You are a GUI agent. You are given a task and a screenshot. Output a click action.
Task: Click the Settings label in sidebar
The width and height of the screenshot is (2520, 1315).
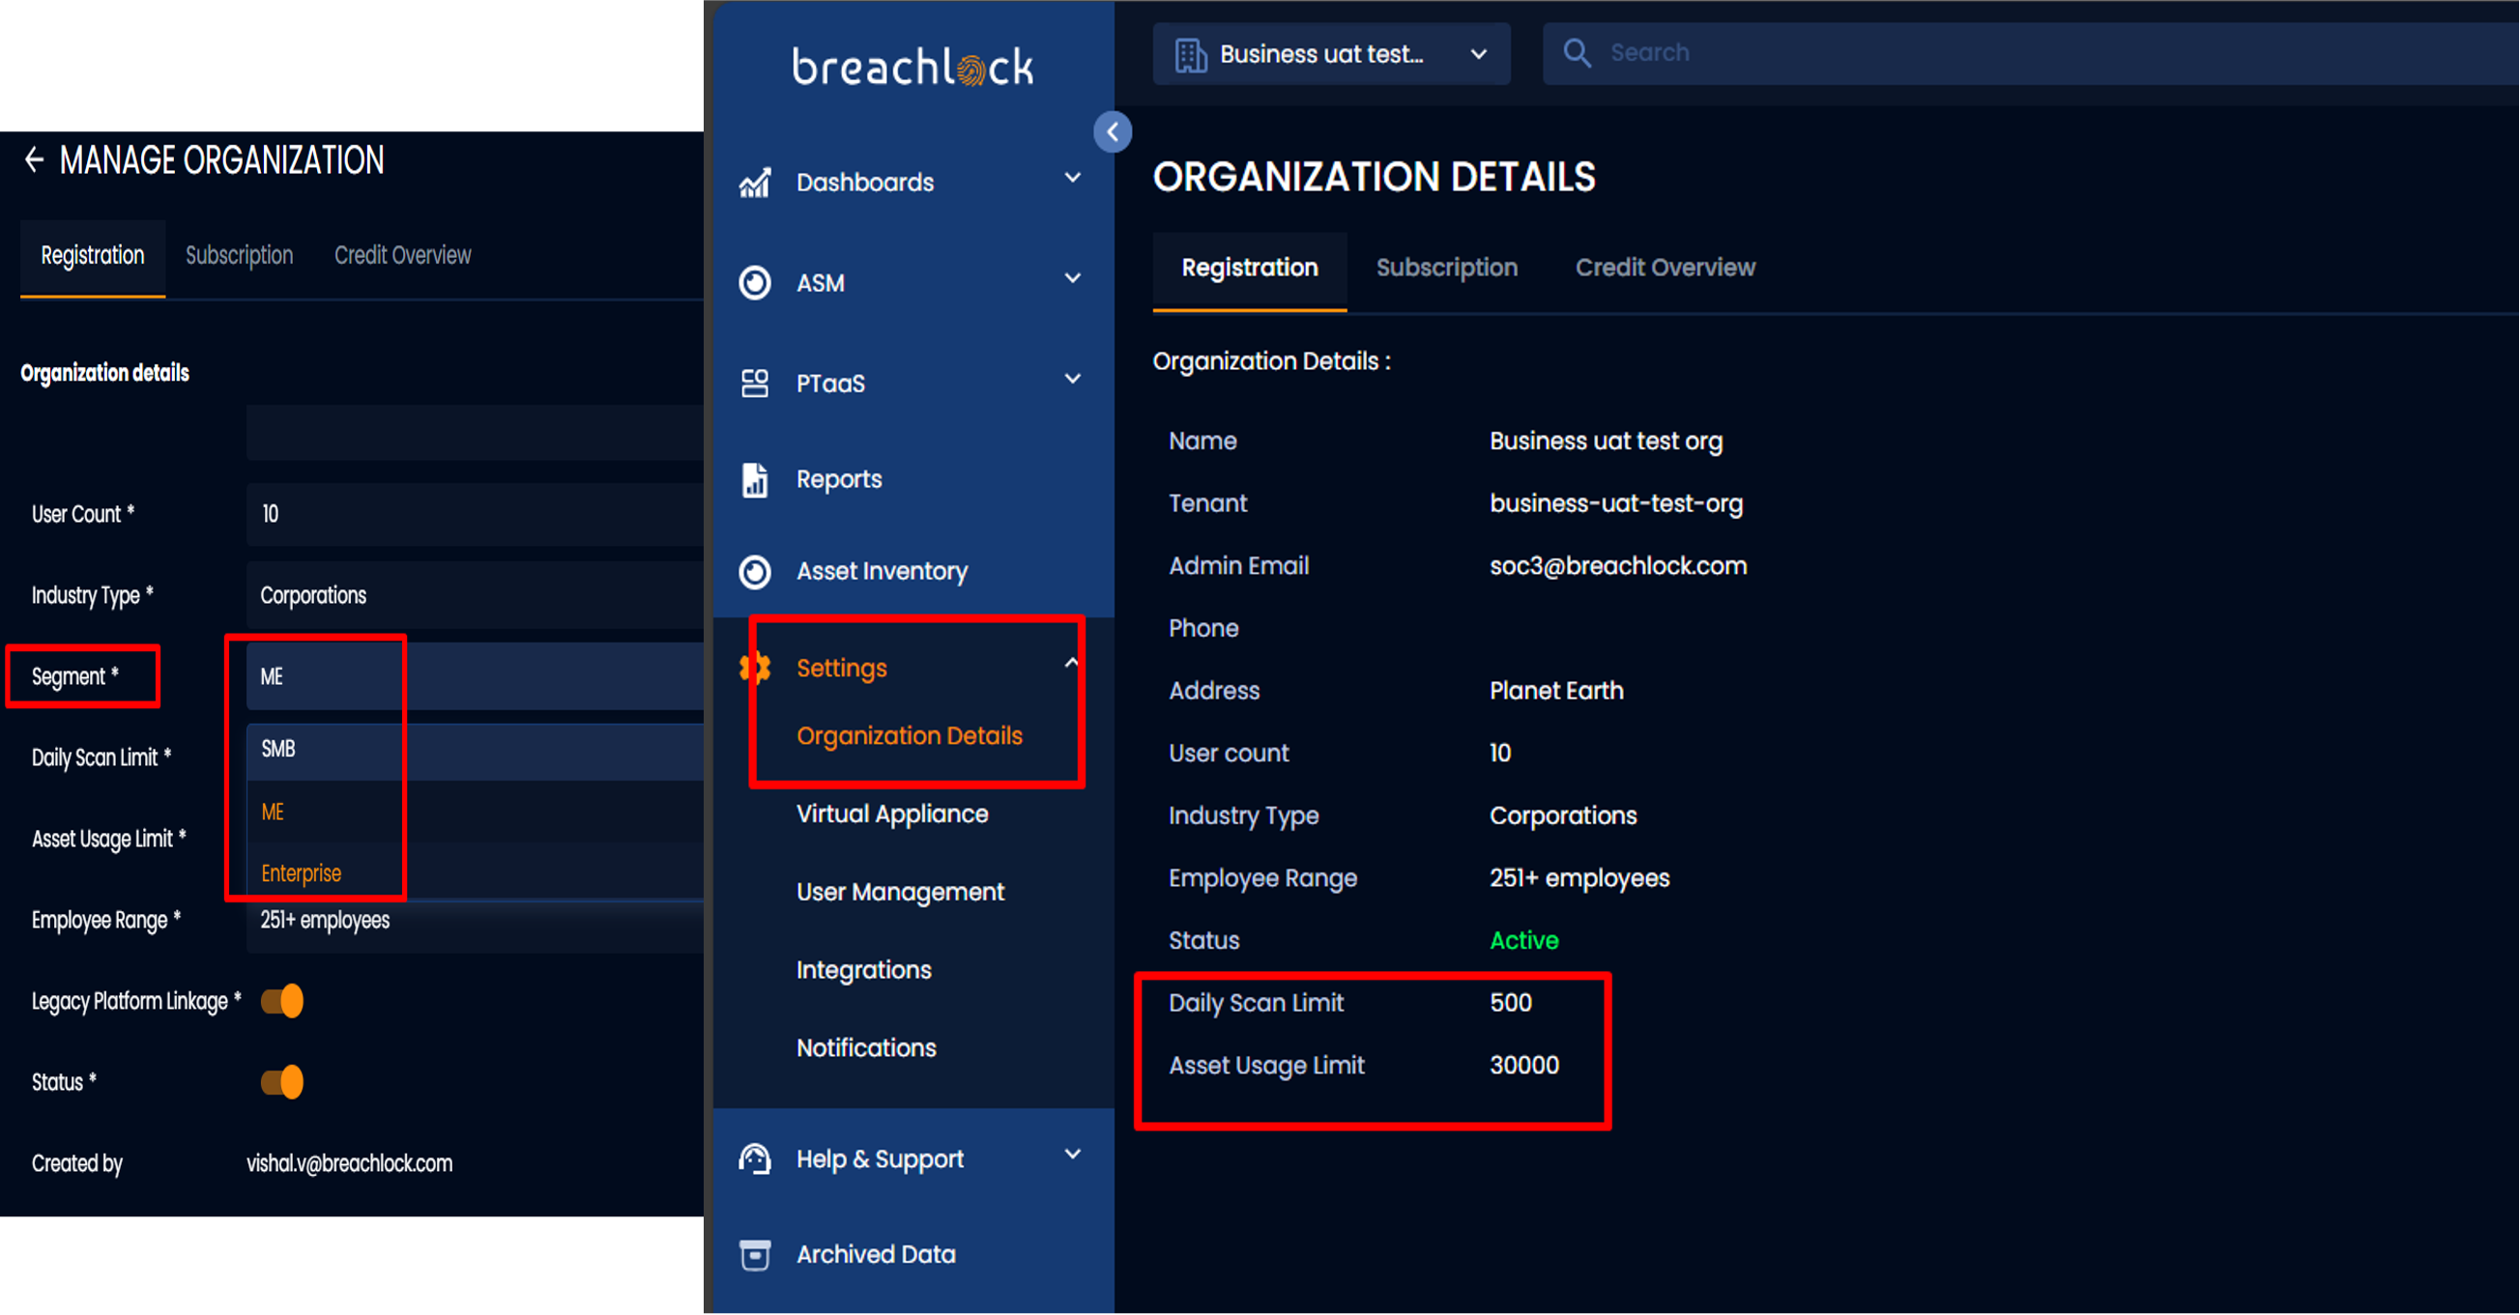point(841,669)
